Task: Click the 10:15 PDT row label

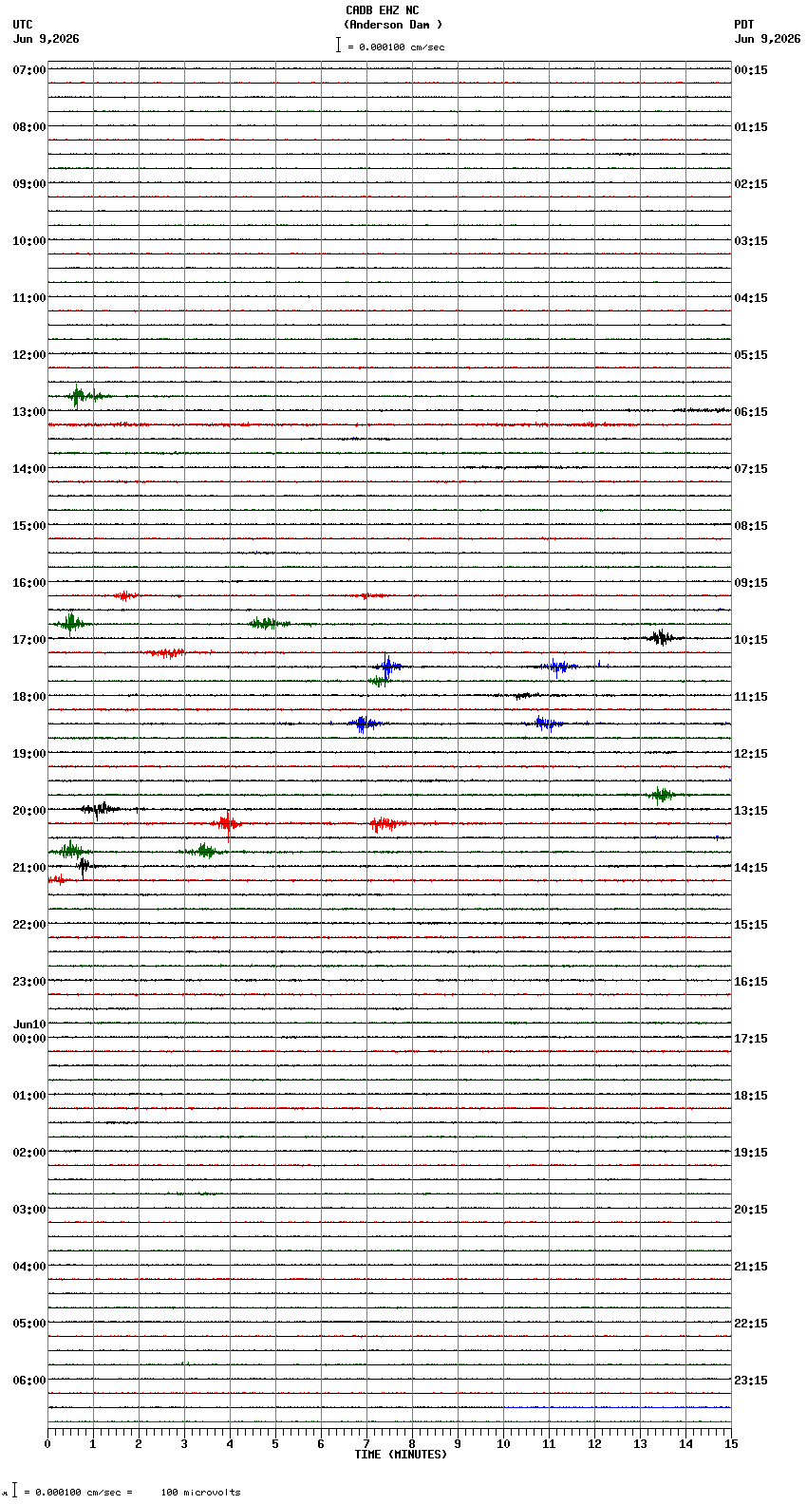Action: 751,640
